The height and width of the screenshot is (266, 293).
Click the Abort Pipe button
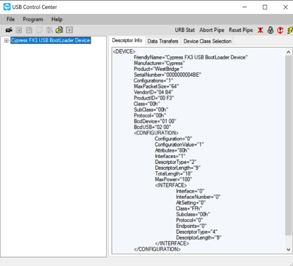coord(212,30)
